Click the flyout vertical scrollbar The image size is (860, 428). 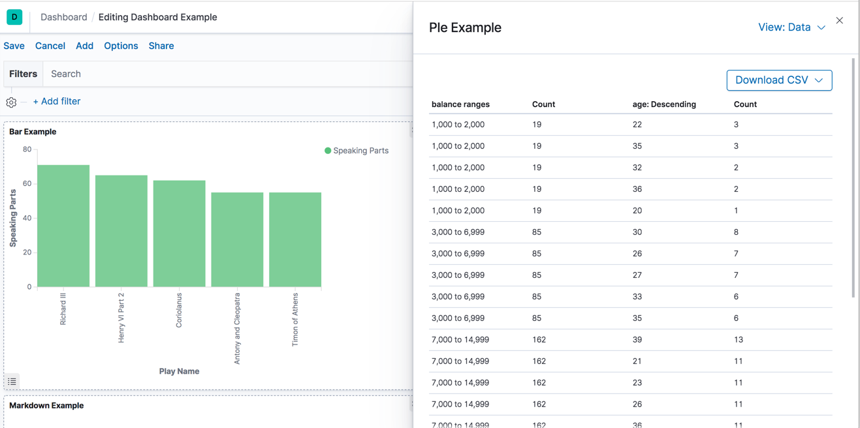tap(853, 177)
